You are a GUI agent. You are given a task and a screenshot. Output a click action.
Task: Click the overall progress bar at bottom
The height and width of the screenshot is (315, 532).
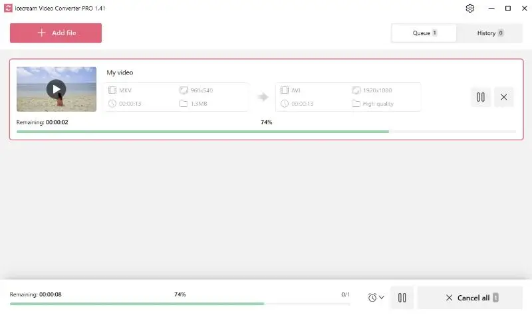180,304
